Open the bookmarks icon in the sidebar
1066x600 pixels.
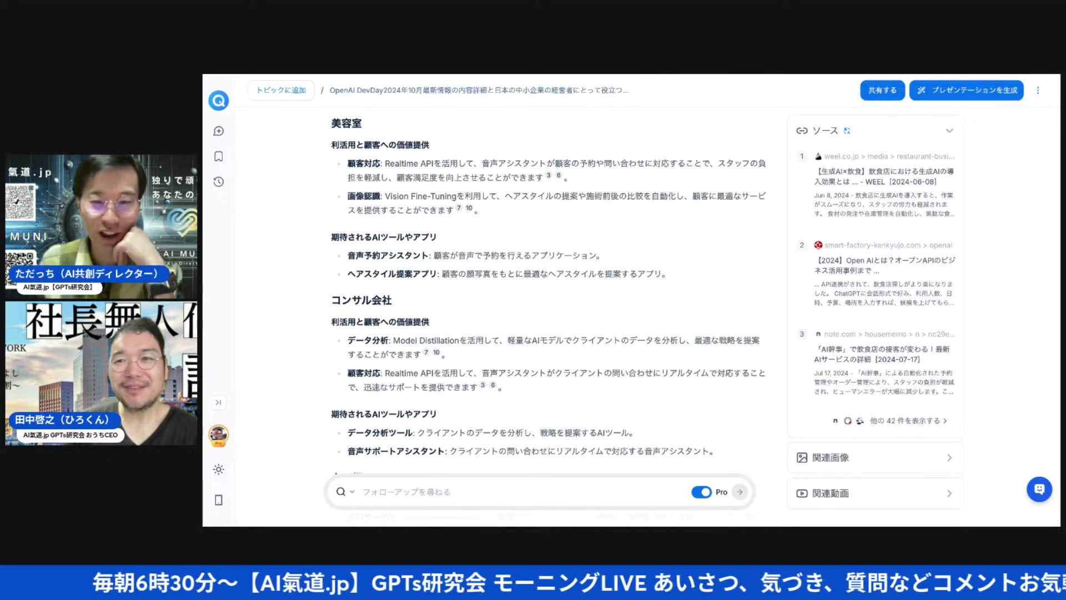point(219,157)
